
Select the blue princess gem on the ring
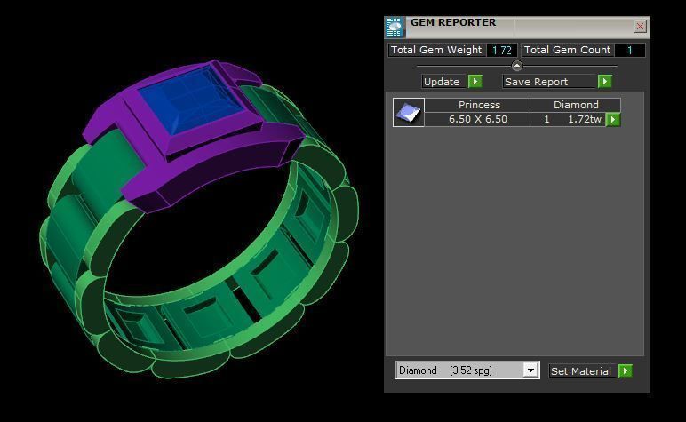click(191, 99)
